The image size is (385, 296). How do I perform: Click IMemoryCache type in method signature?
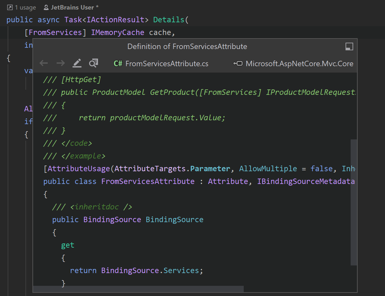coord(117,32)
